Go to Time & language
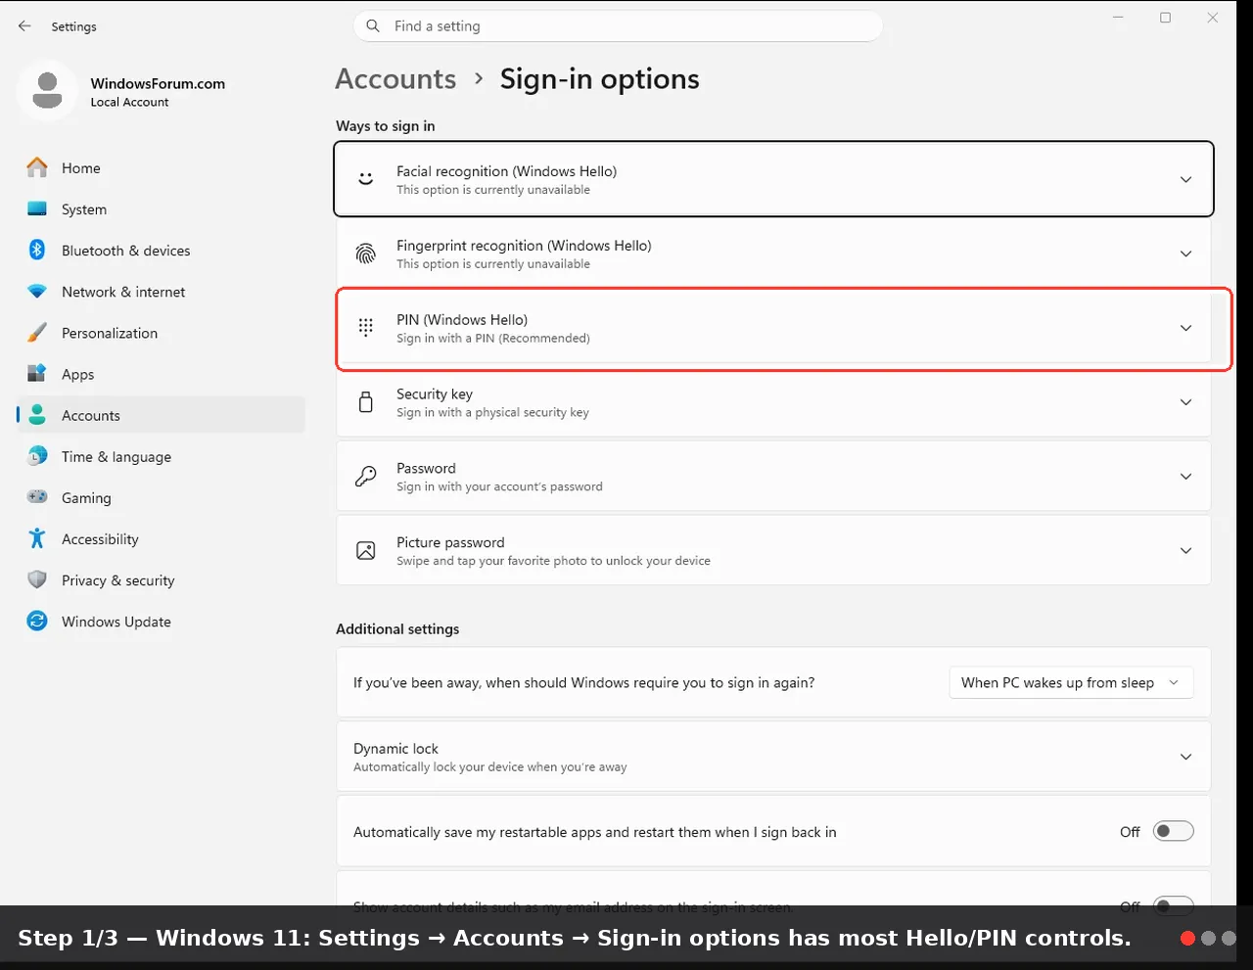 (x=162, y=456)
